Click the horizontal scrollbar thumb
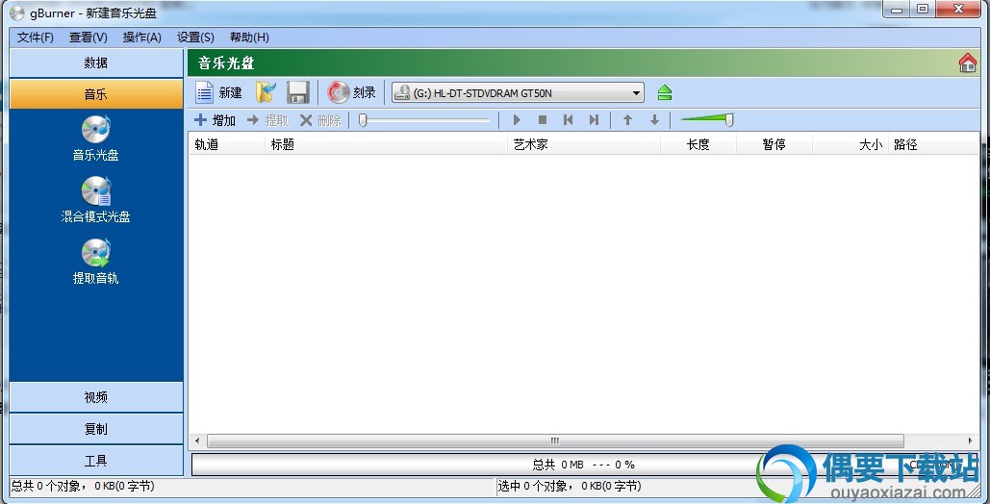990x504 pixels. point(555,441)
